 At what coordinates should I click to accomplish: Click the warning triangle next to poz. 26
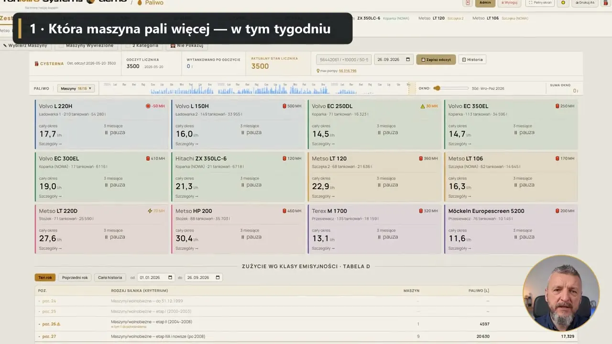coord(58,324)
